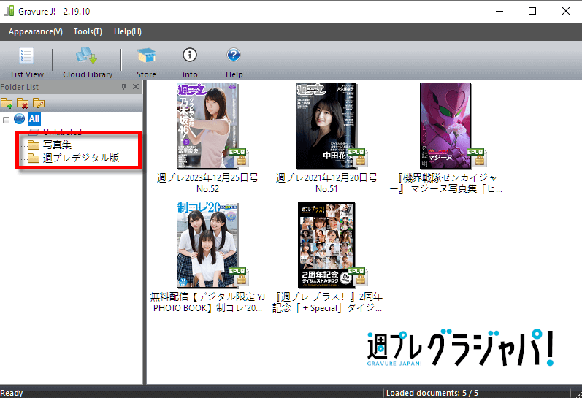This screenshot has width=582, height=398.
Task: Click the title 『週プレ プラス!』2周年記念
Action: [327, 302]
